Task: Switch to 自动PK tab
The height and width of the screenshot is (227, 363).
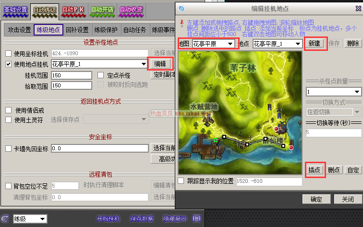Action: point(73,11)
